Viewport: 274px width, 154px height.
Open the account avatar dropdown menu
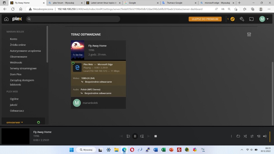264,19
